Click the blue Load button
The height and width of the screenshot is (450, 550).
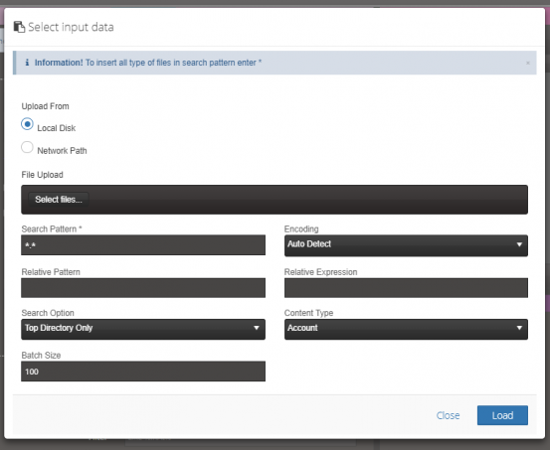pos(502,415)
